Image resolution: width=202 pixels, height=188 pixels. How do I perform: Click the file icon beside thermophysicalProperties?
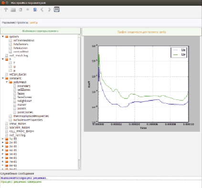pyautogui.click(x=11, y=116)
